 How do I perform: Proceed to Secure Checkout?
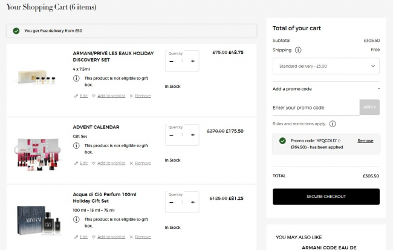326,197
